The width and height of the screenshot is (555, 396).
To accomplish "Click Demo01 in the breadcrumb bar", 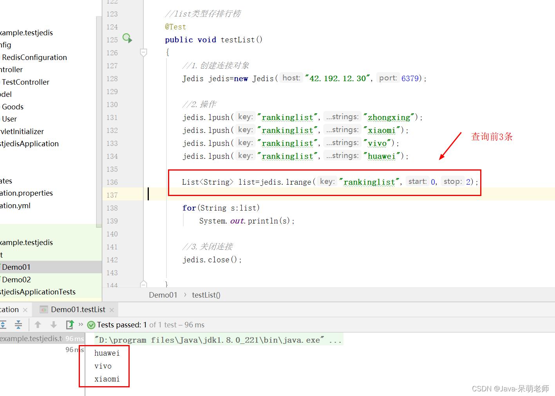I will tap(163, 295).
